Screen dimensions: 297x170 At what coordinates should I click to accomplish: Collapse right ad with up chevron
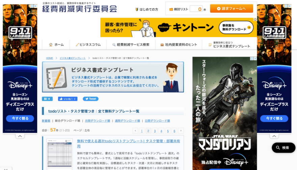pos(274,136)
